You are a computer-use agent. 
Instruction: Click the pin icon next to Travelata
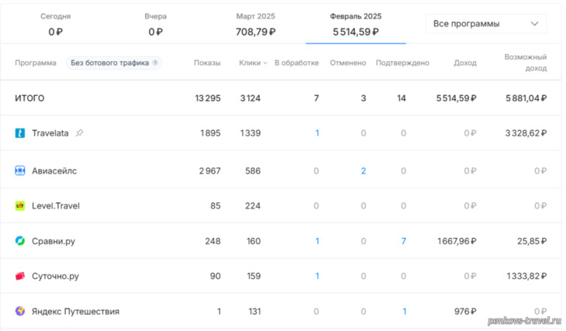tap(79, 133)
